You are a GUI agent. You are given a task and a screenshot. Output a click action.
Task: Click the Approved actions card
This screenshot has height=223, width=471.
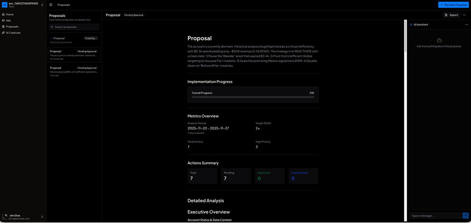pyautogui.click(x=270, y=176)
